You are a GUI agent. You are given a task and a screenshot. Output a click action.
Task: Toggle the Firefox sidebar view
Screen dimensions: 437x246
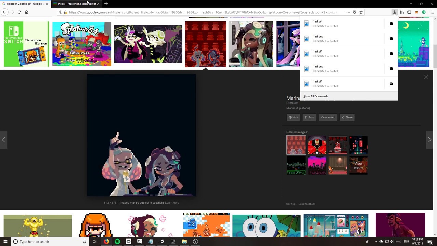pyautogui.click(x=409, y=12)
